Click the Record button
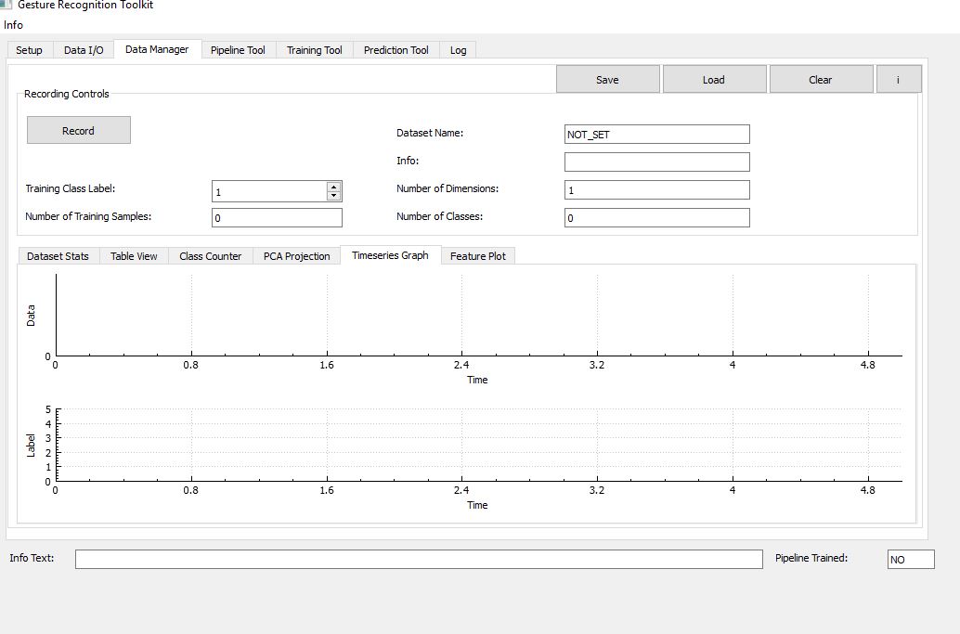960x634 pixels. pyautogui.click(x=78, y=130)
